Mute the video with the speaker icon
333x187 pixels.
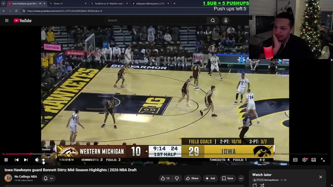pos(37,160)
